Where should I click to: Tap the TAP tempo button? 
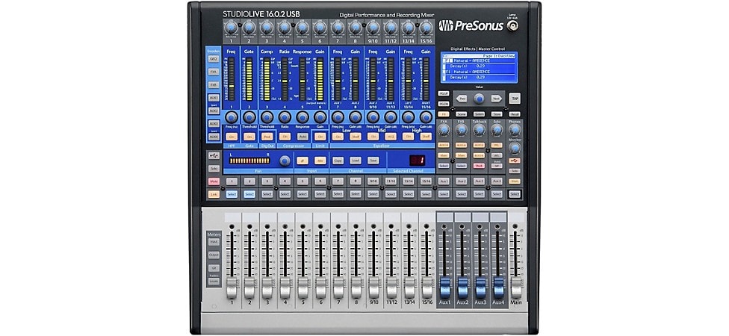[514, 98]
